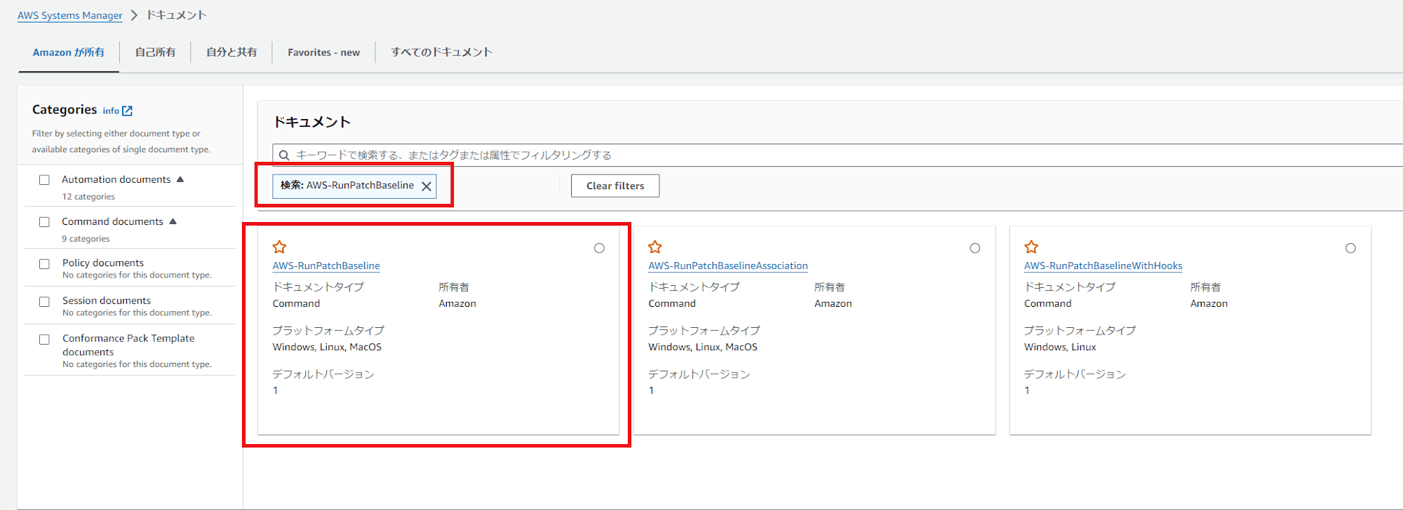The width and height of the screenshot is (1403, 510).
Task: Collapse Command documents categories triangle
Action: [173, 221]
